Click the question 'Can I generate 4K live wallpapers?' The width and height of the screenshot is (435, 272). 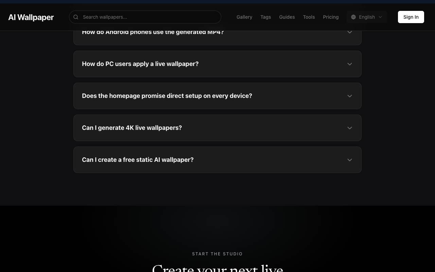pyautogui.click(x=132, y=128)
